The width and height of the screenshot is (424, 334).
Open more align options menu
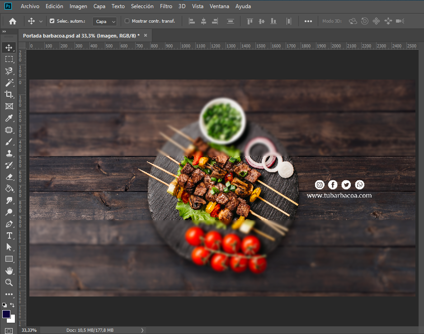(308, 21)
